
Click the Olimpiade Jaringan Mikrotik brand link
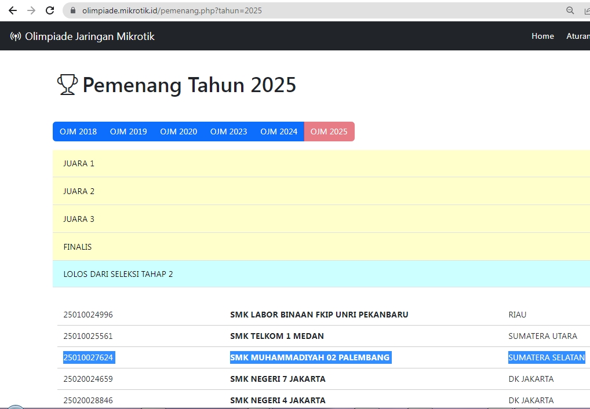coord(89,36)
